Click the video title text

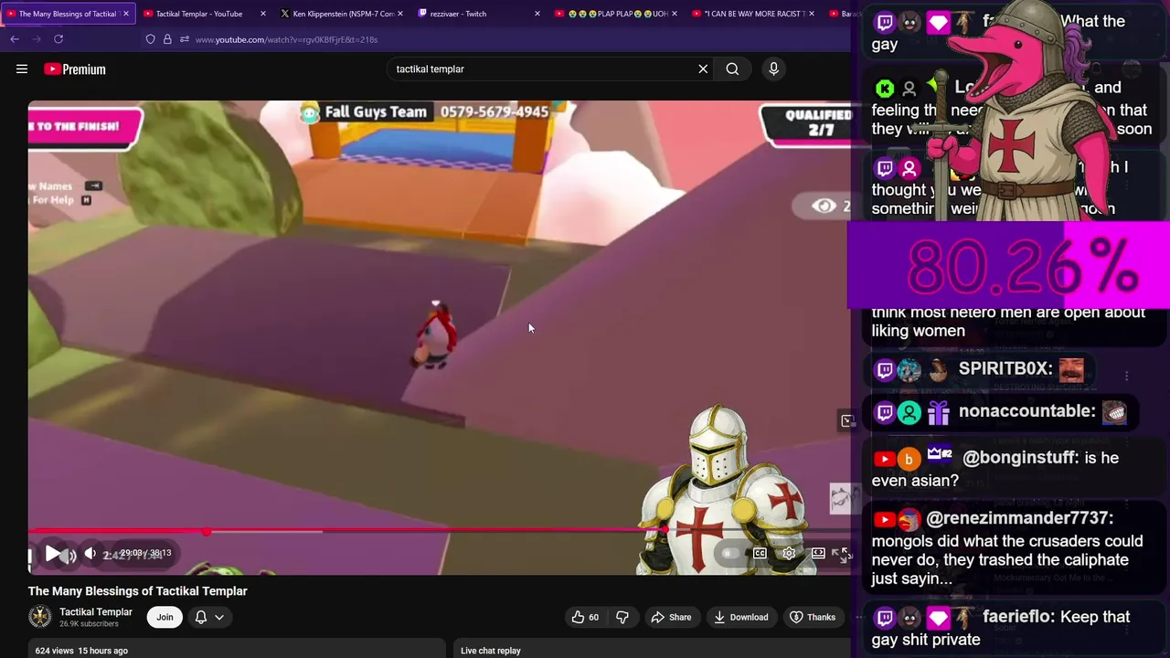tap(138, 591)
